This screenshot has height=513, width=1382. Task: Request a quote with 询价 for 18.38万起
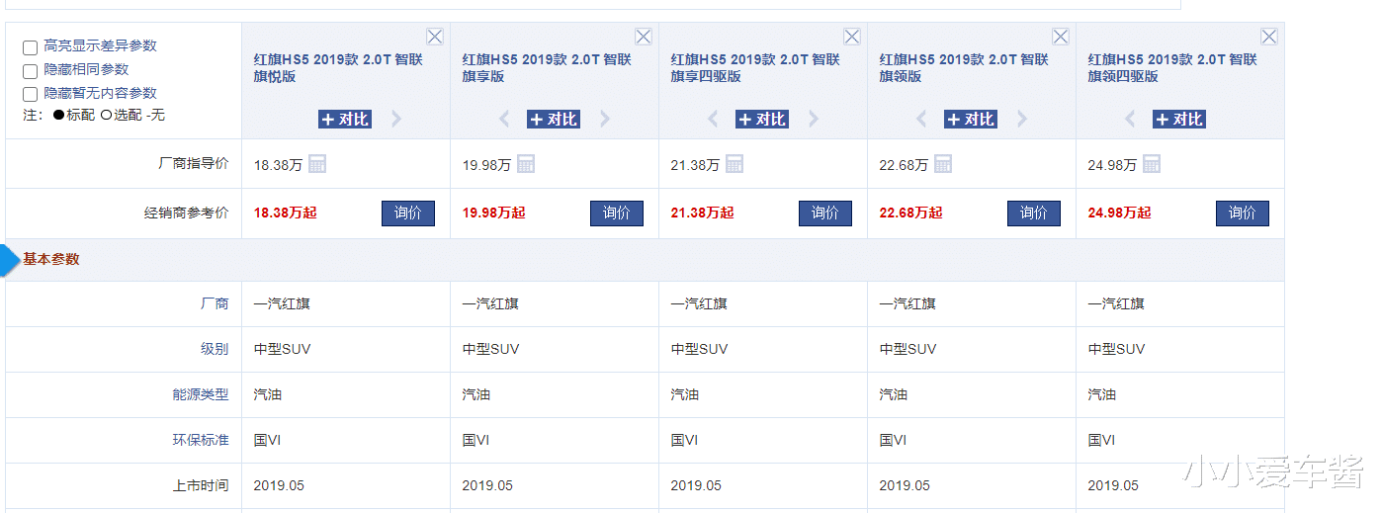408,213
